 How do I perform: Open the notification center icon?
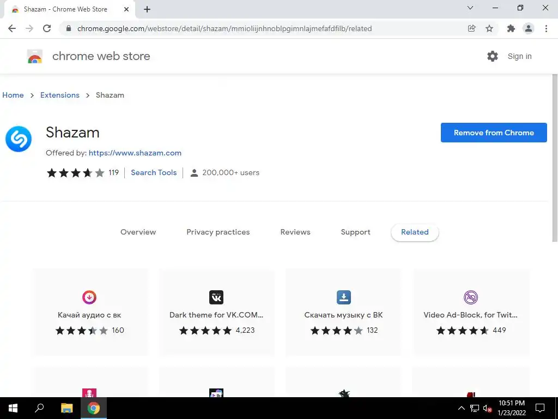pos(540,408)
